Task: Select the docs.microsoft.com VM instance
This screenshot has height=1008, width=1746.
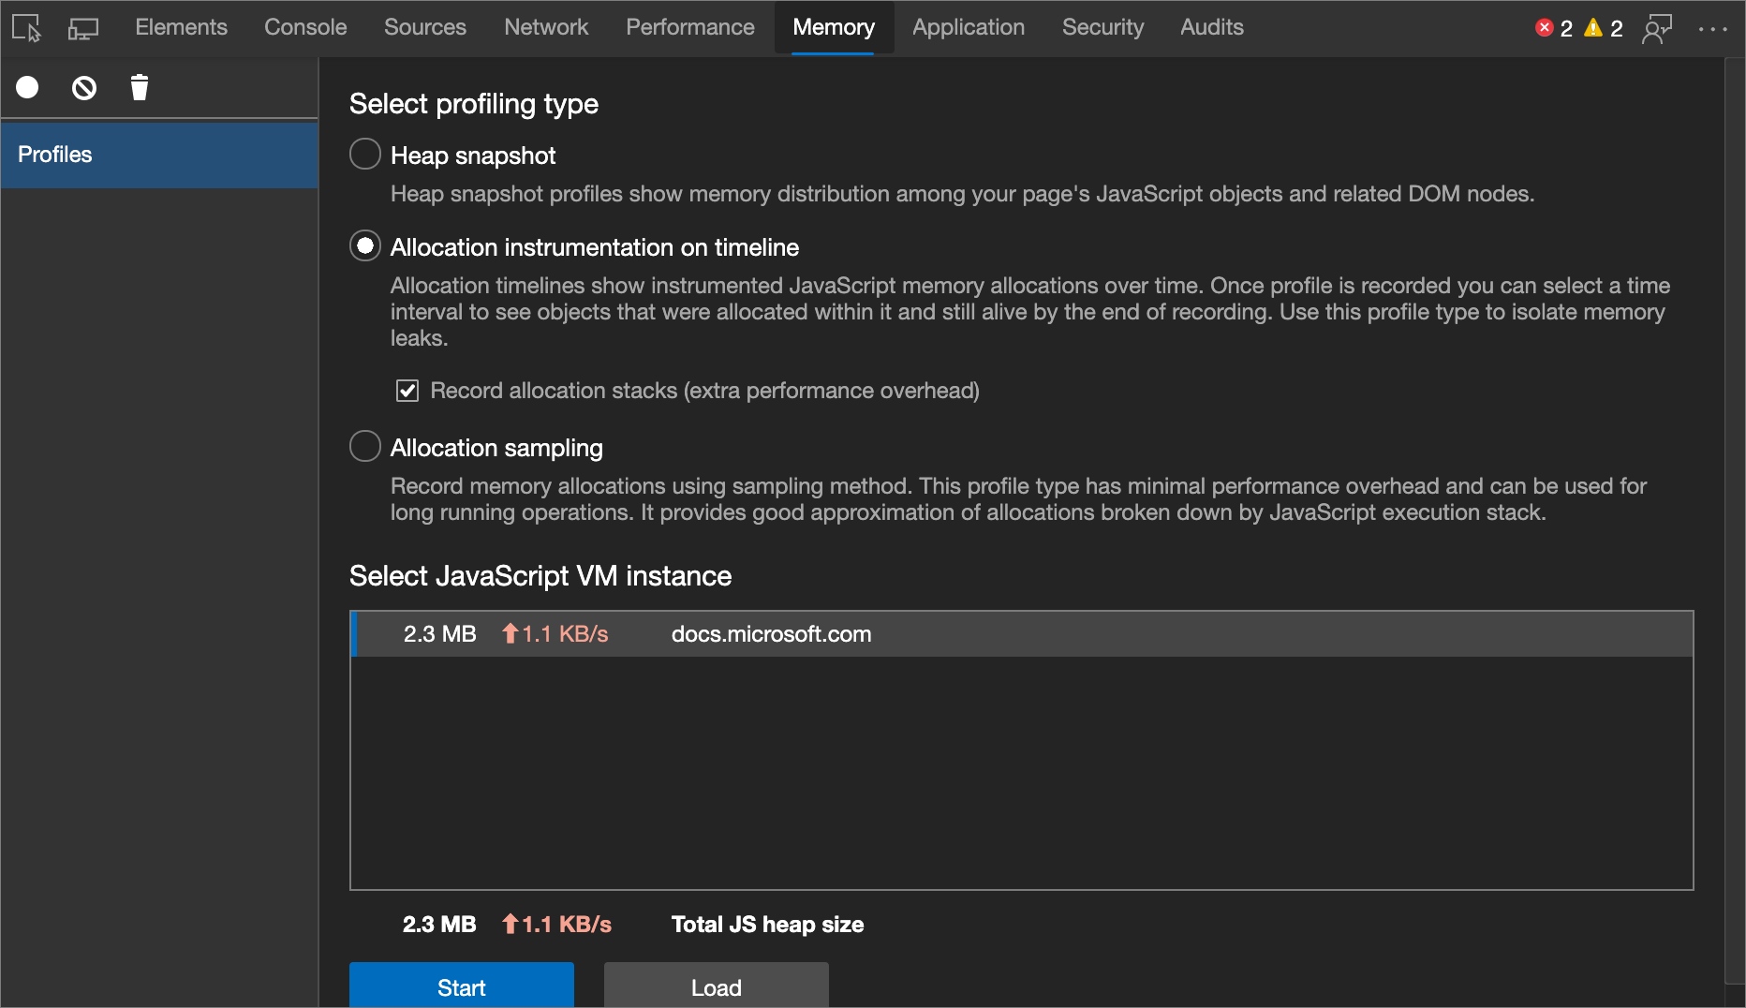Action: click(x=770, y=634)
